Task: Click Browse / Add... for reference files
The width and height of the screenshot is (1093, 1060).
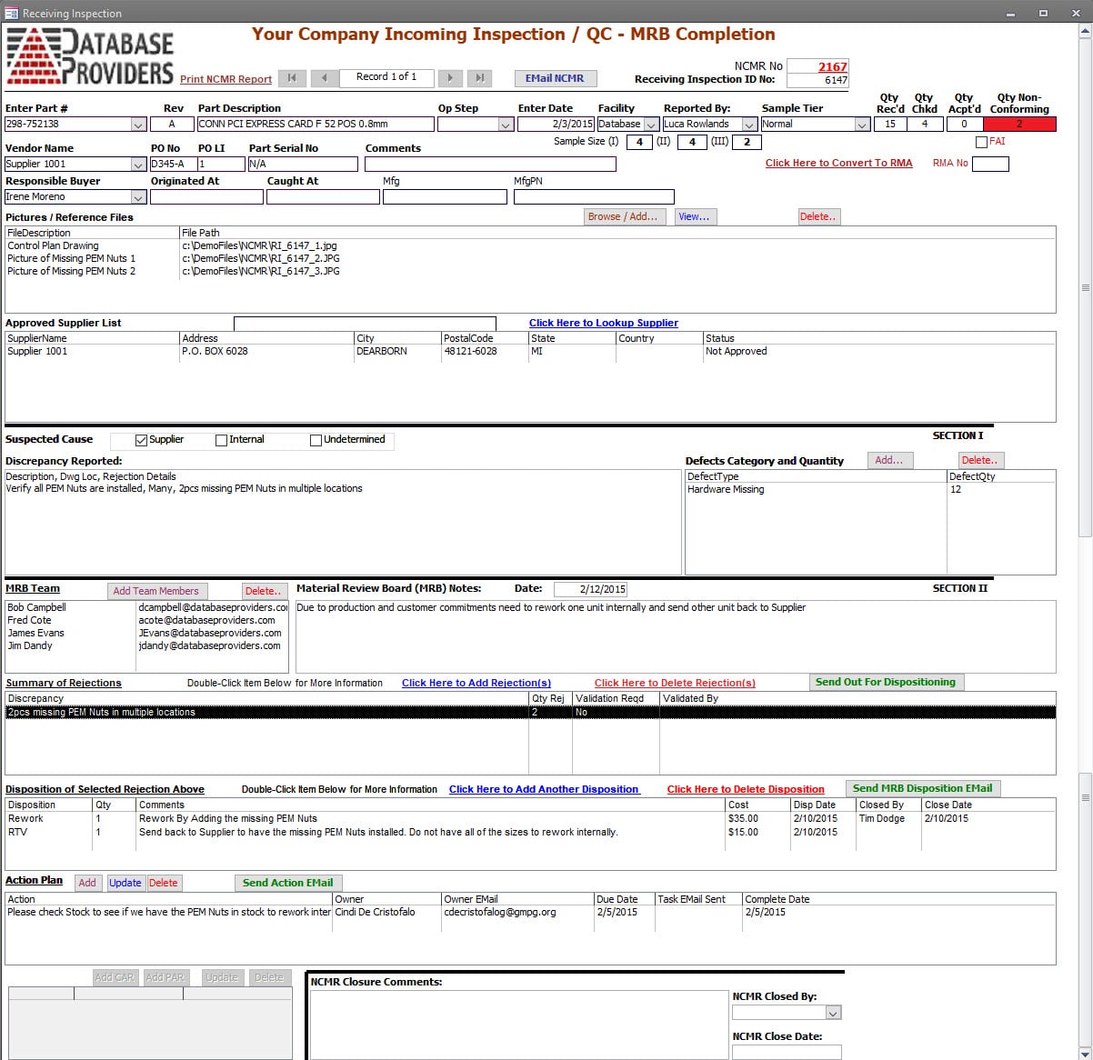Action: 624,216
